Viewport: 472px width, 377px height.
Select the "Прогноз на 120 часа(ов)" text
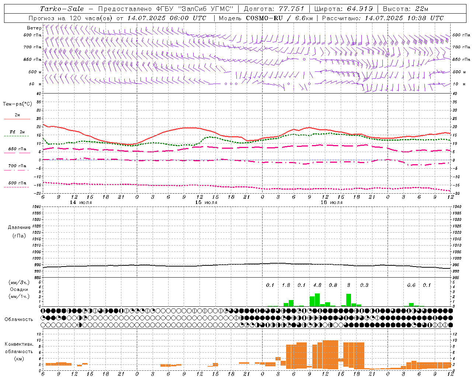(x=71, y=18)
